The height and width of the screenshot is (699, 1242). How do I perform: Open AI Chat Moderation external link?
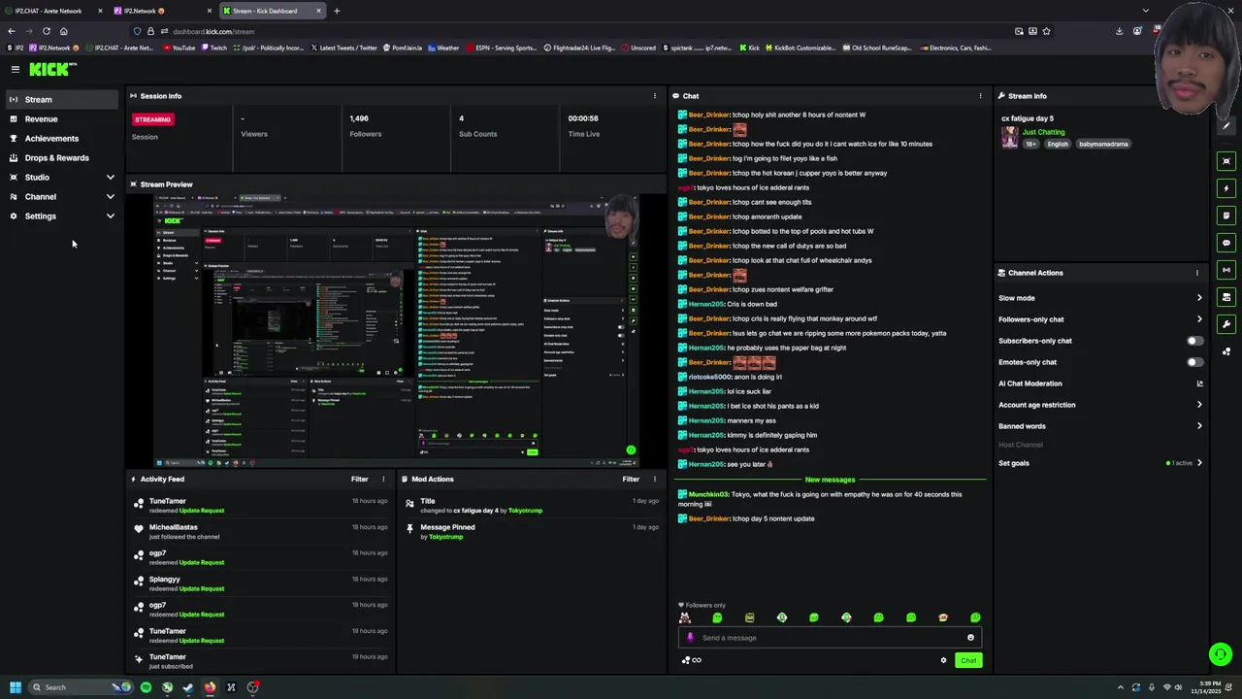[x=1199, y=383]
